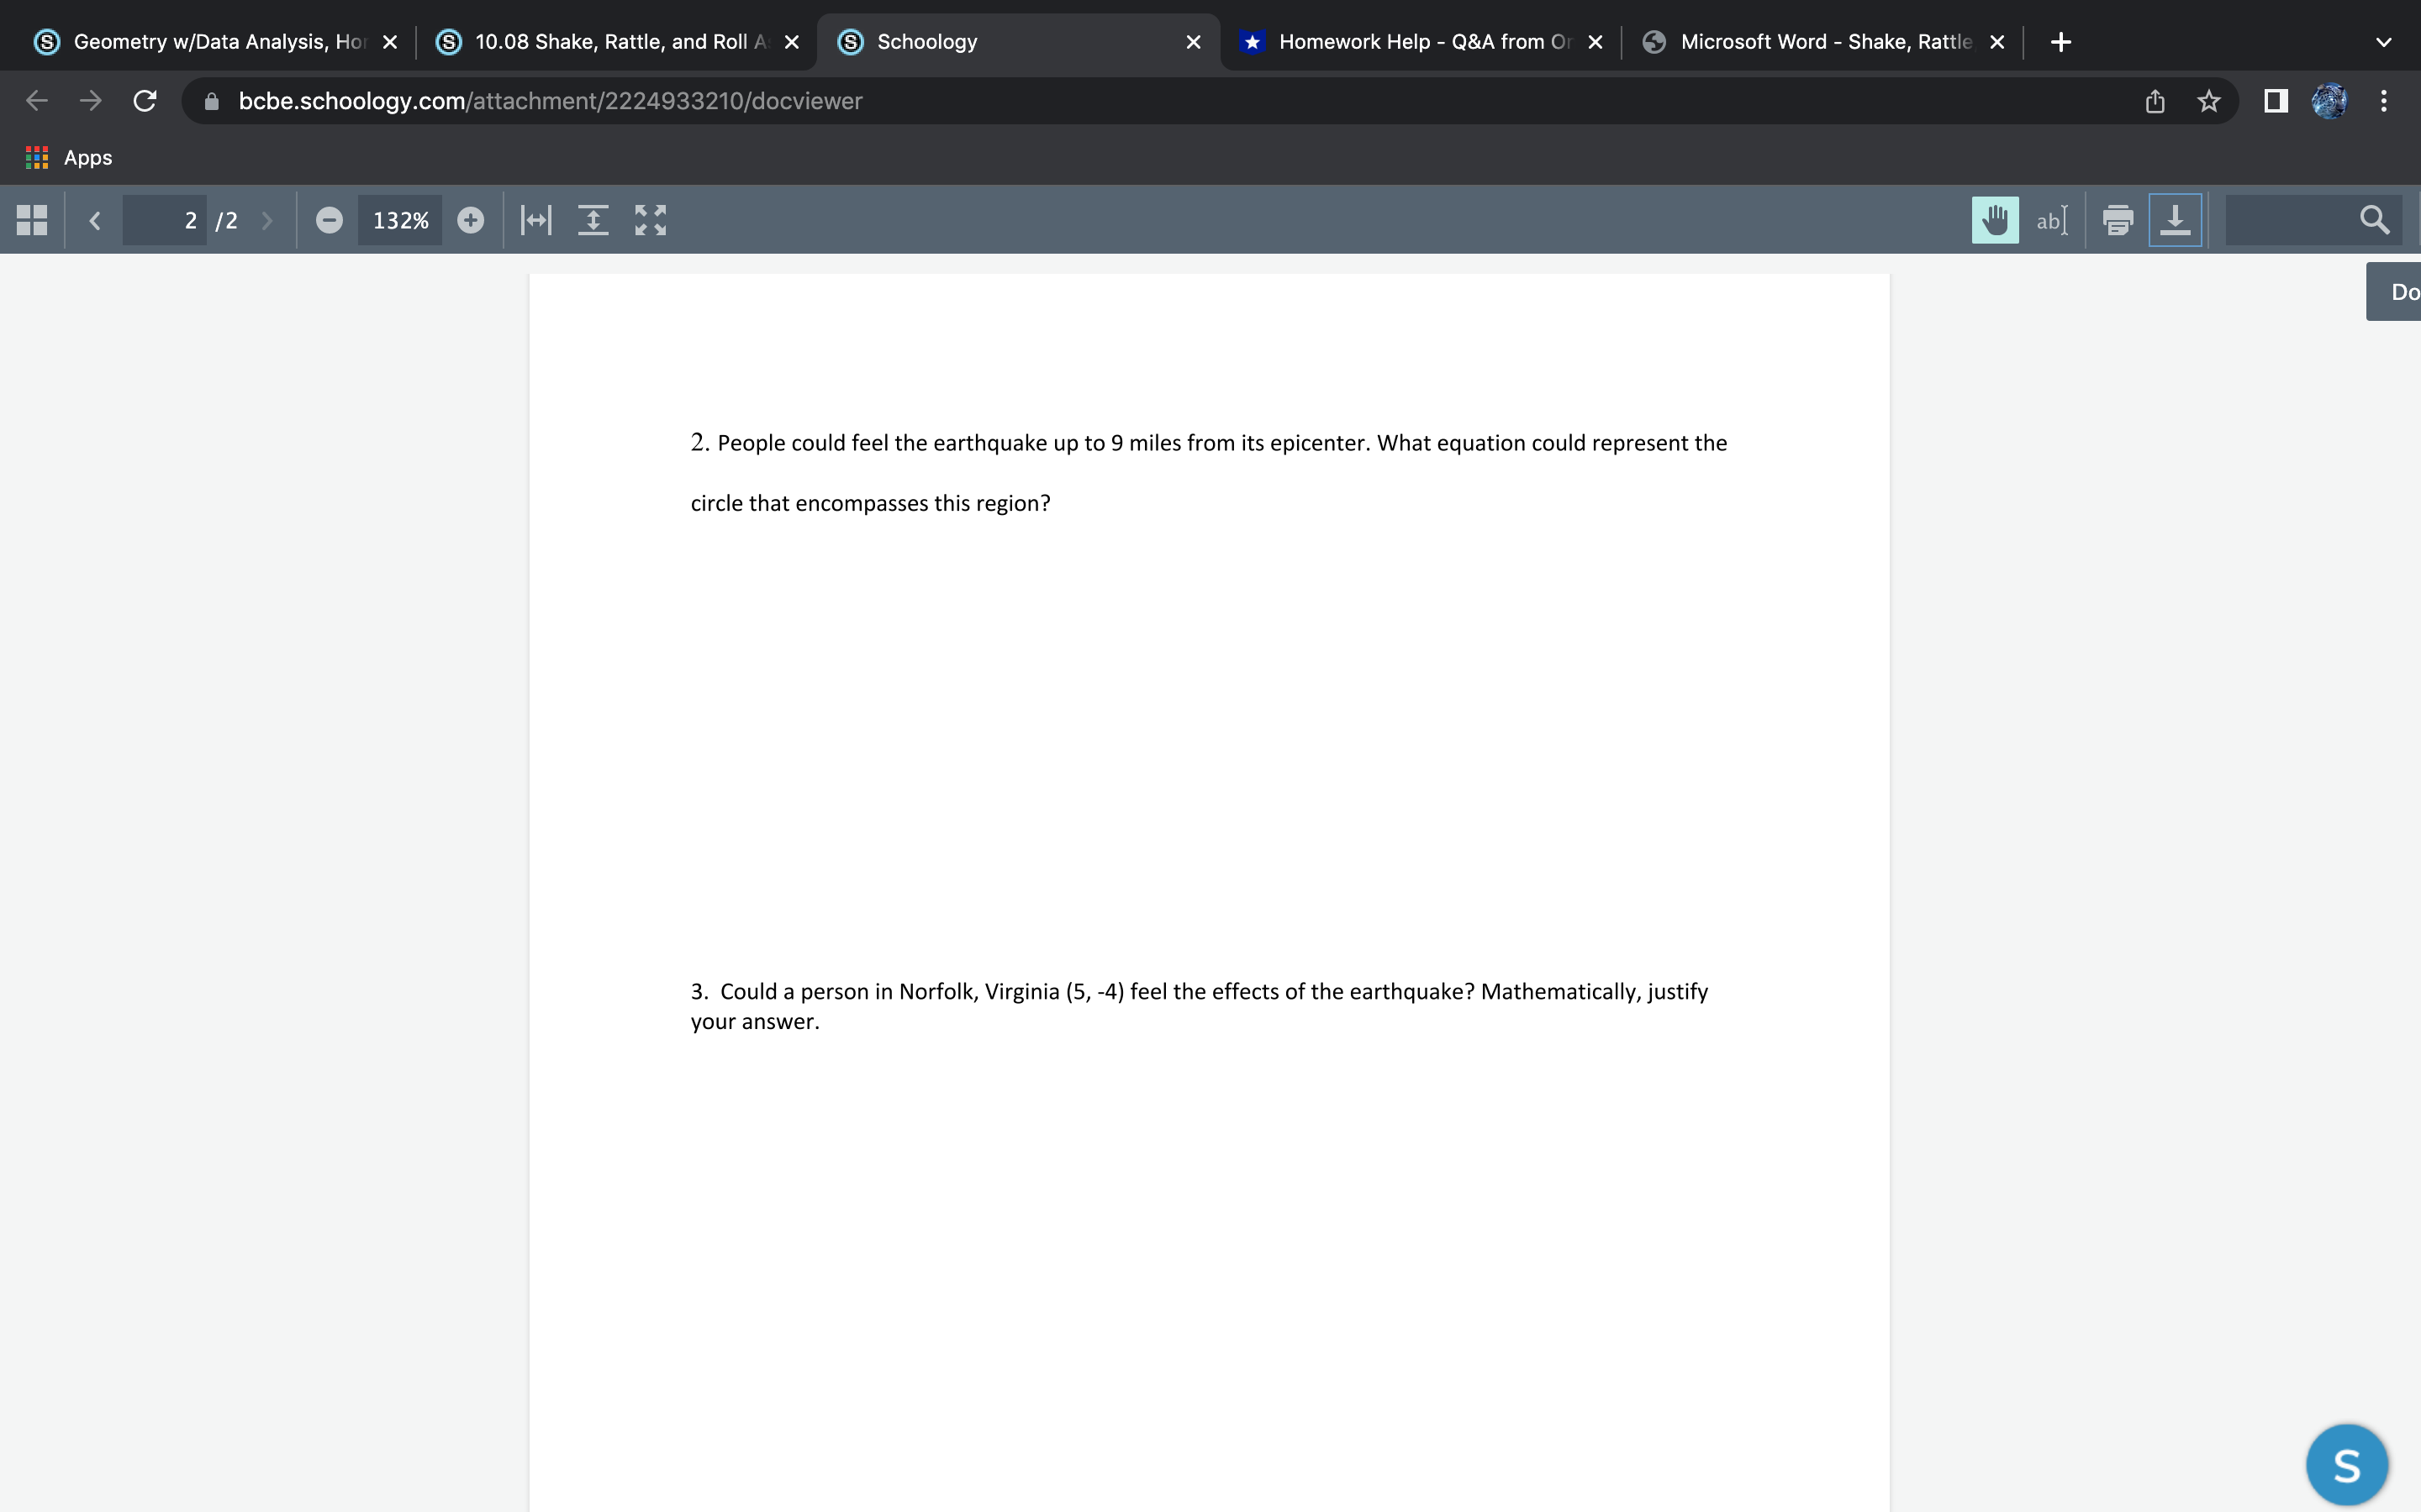Click the zoom out minus button

tap(330, 220)
